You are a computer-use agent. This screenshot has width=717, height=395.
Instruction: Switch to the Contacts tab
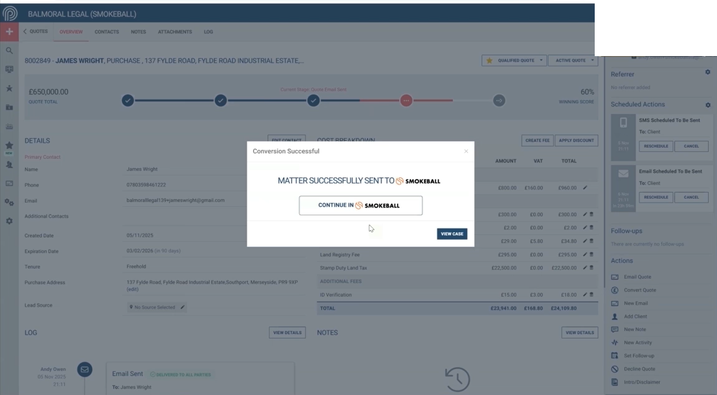point(106,32)
